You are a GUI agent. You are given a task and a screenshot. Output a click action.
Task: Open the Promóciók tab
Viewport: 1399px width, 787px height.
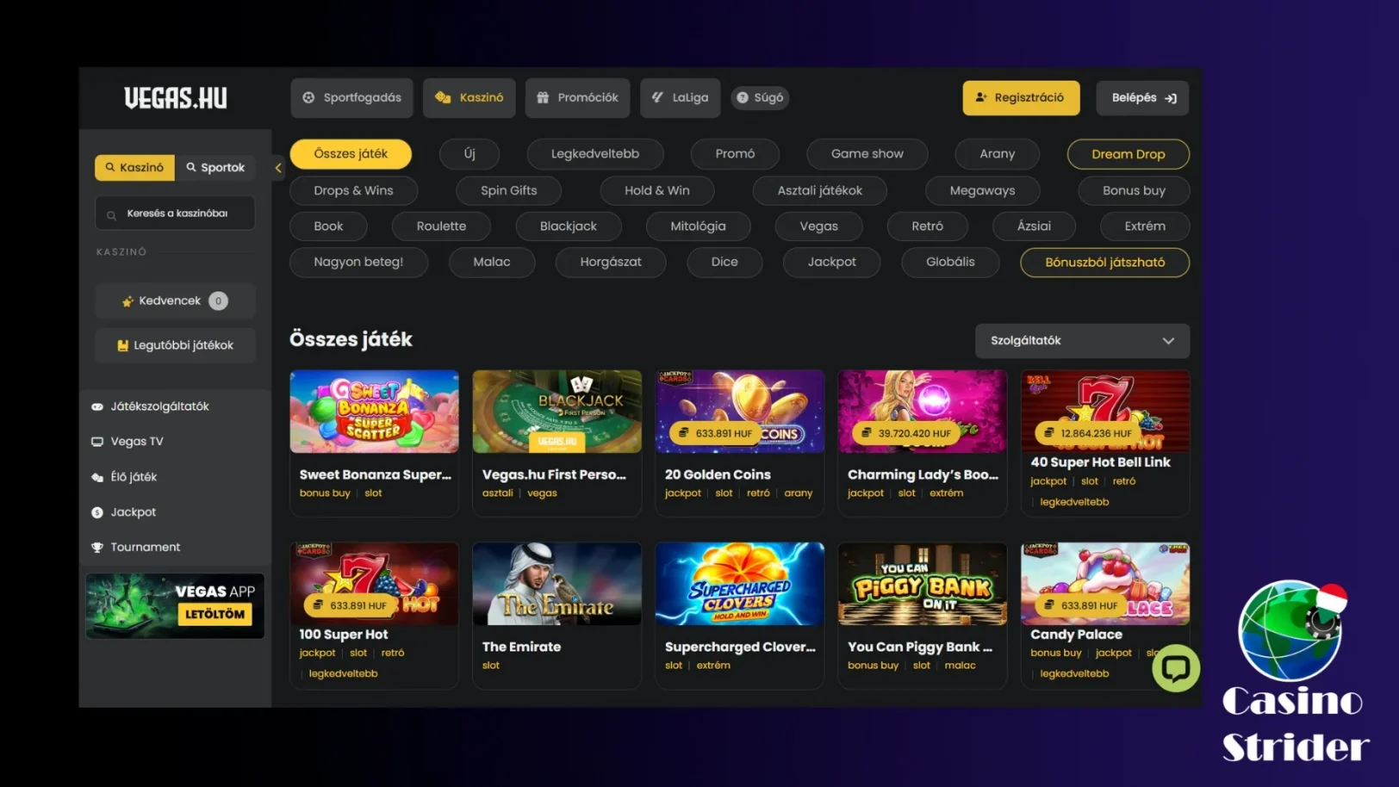577,97
